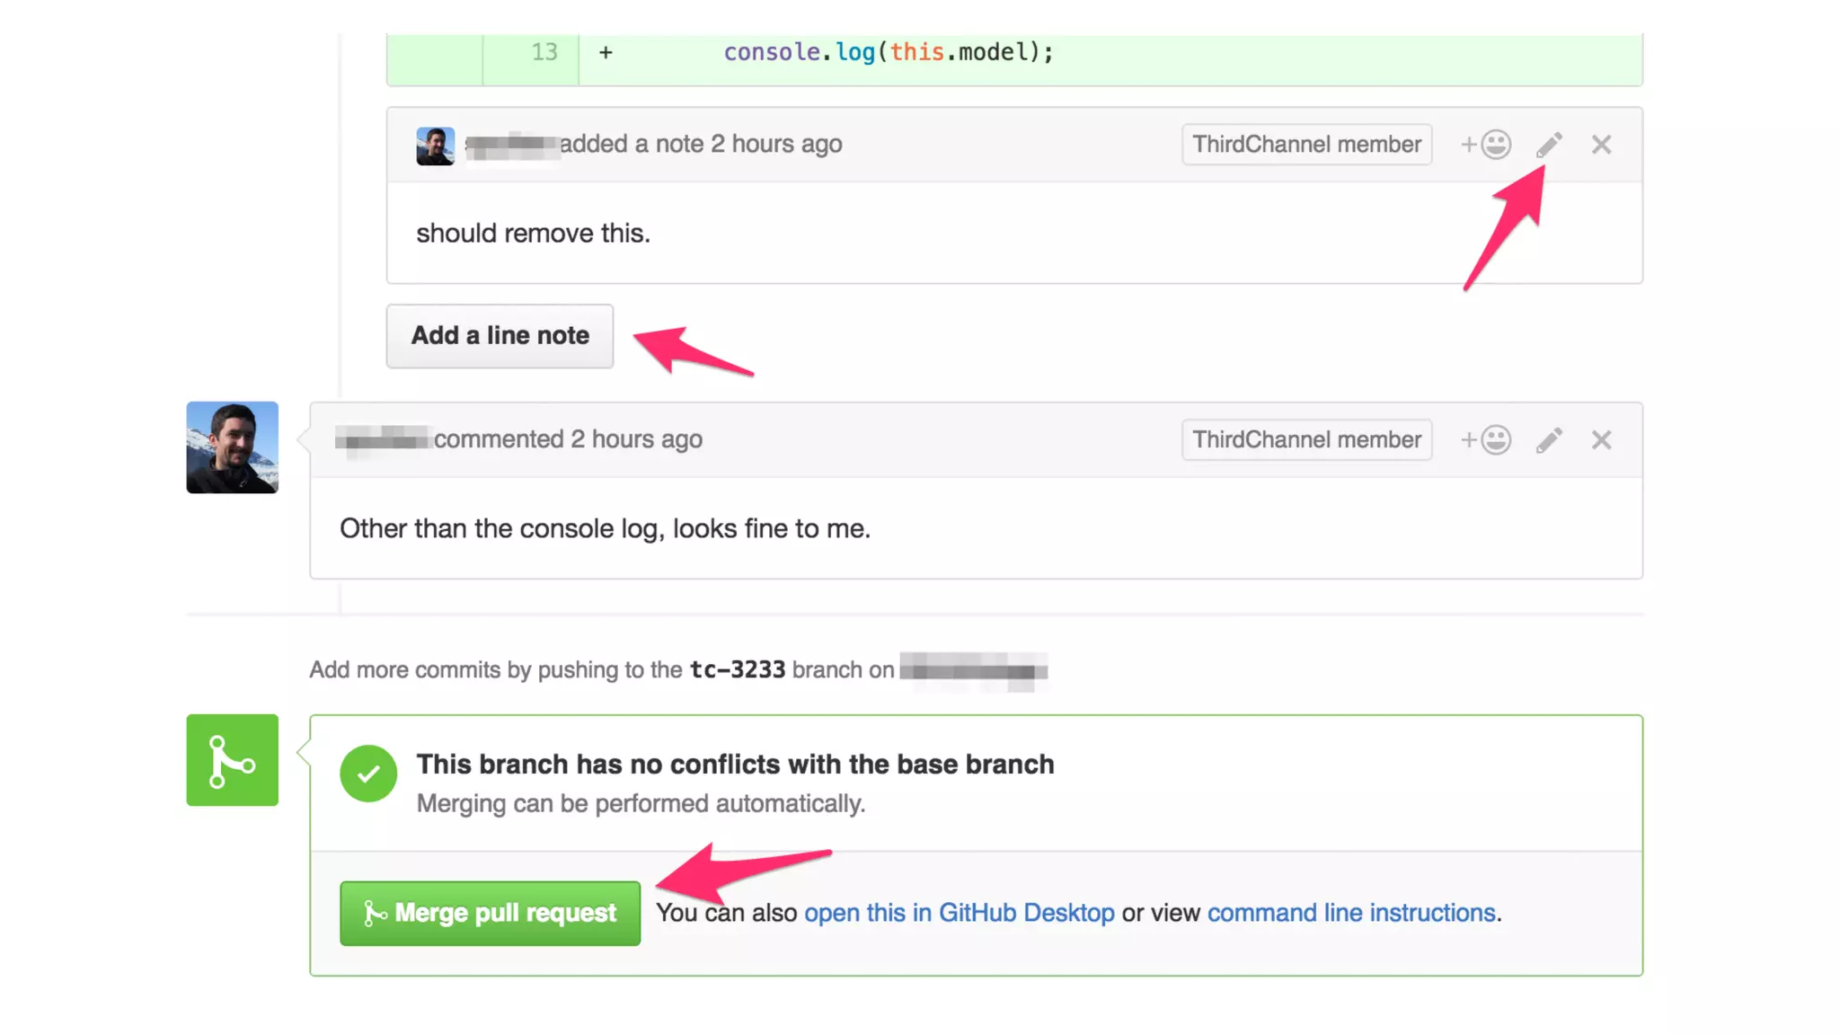Open the large commenter profile avatar
1840x1035 pixels.
(232, 447)
